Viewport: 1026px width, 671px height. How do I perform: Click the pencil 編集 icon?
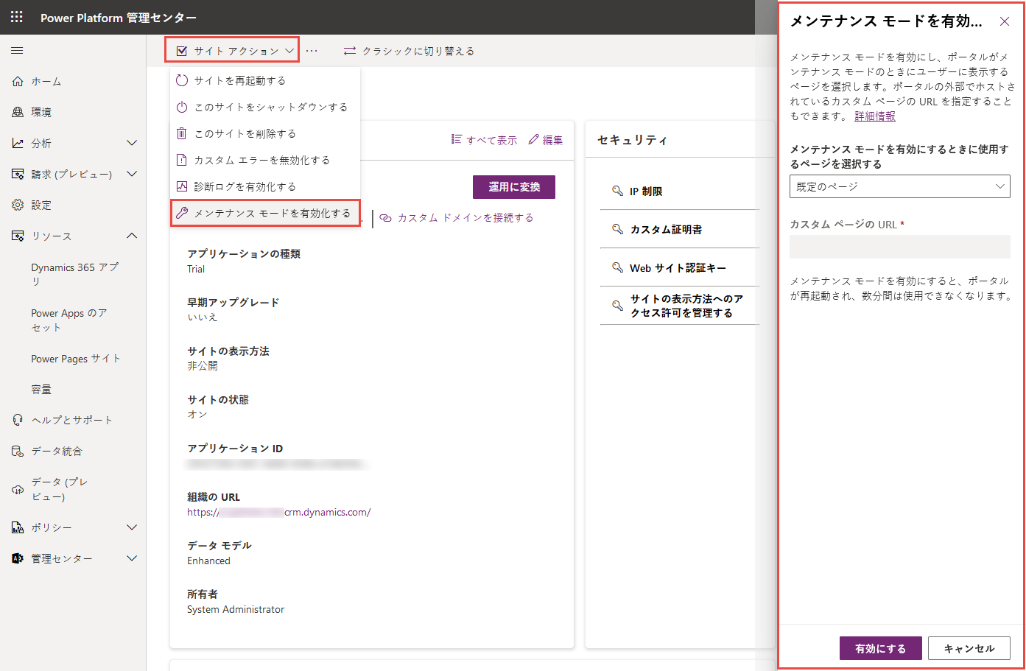point(534,139)
